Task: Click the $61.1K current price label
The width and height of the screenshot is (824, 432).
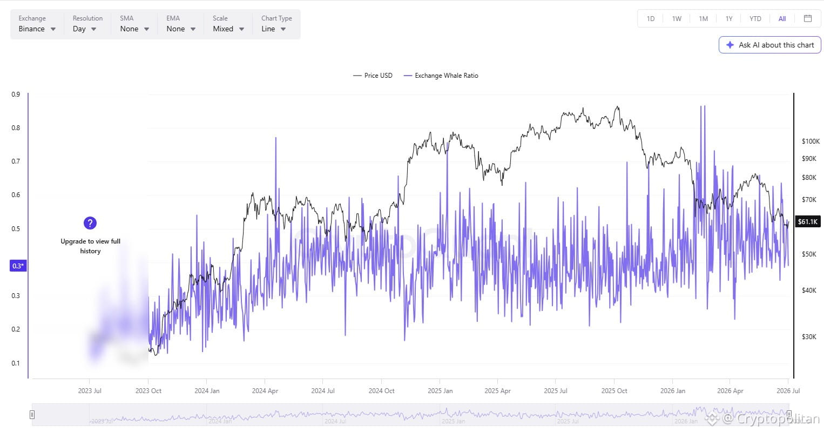Action: (808, 221)
